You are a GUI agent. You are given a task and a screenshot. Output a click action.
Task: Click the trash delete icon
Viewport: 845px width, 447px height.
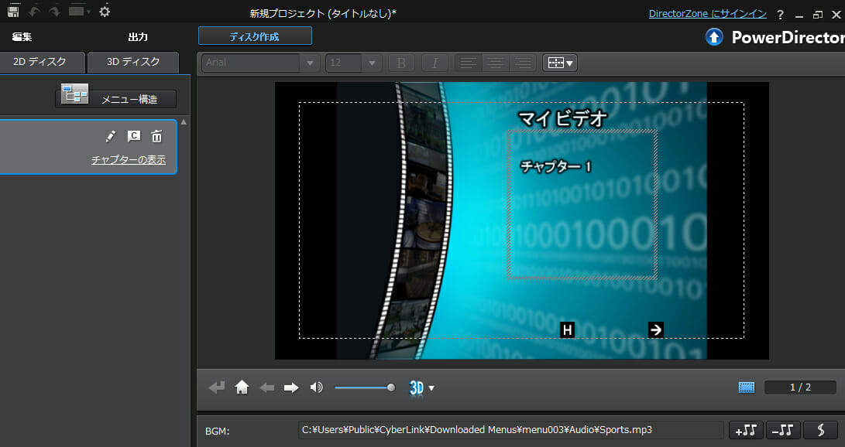click(156, 137)
